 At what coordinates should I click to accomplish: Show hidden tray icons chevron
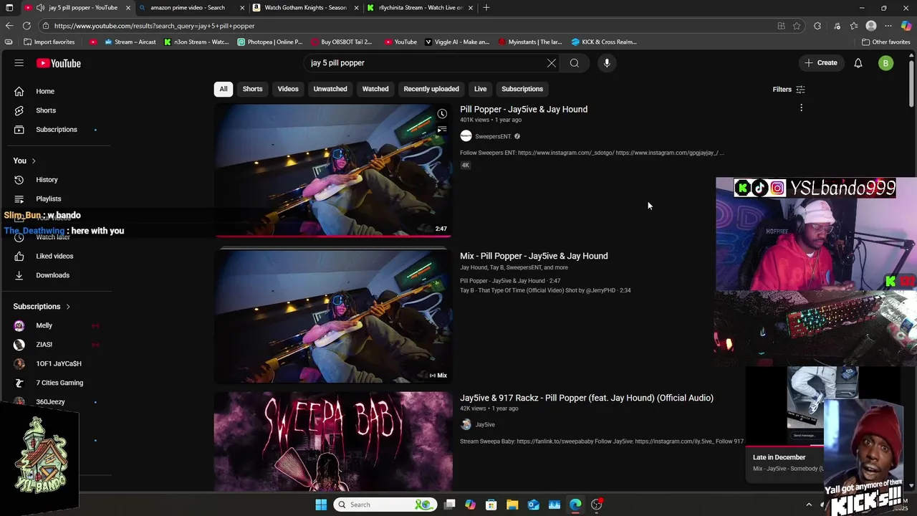(x=809, y=505)
